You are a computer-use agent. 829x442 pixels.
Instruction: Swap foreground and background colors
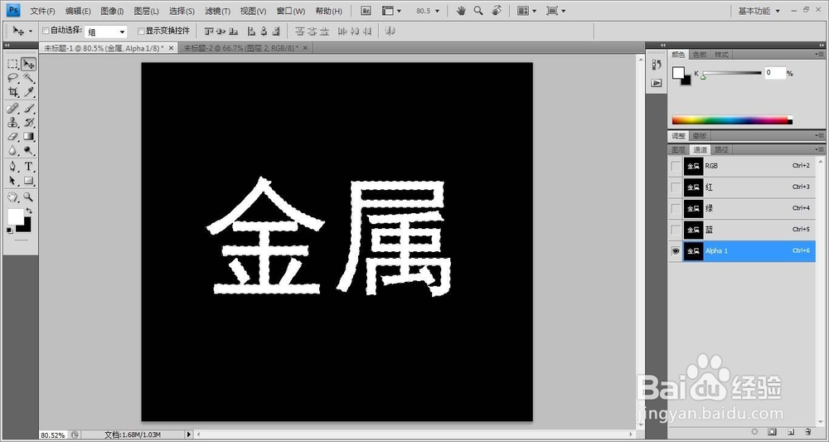[x=28, y=211]
